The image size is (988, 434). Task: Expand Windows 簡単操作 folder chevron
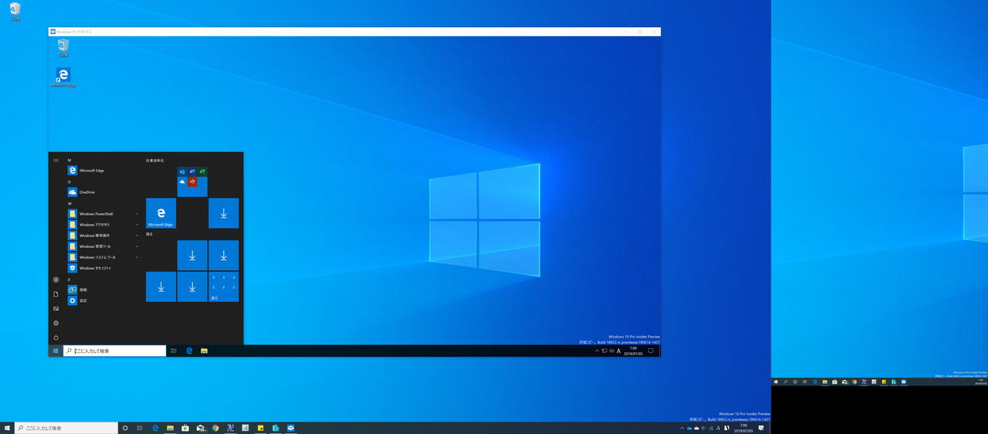(137, 236)
